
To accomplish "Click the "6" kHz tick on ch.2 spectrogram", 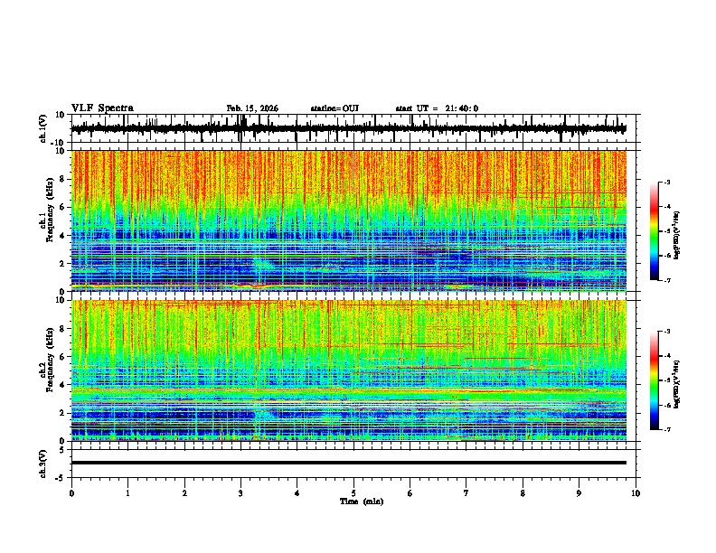I will click(x=62, y=357).
